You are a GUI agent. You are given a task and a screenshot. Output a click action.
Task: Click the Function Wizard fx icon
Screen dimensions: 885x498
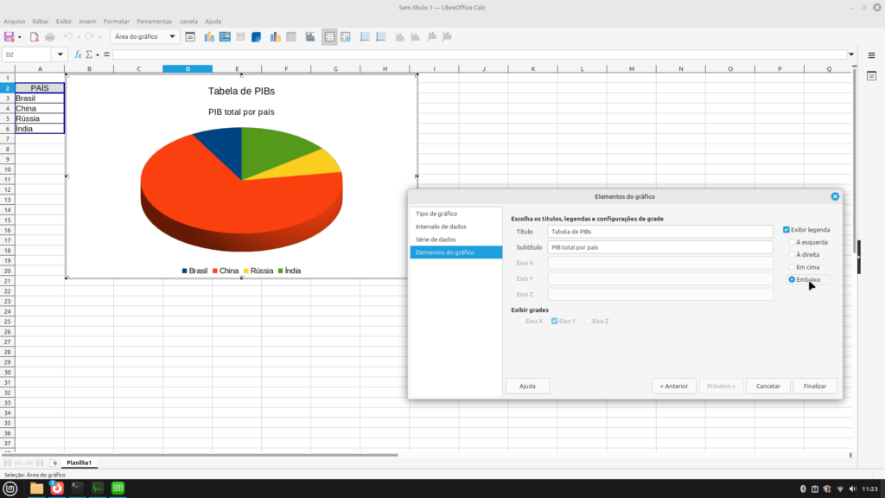[78, 54]
